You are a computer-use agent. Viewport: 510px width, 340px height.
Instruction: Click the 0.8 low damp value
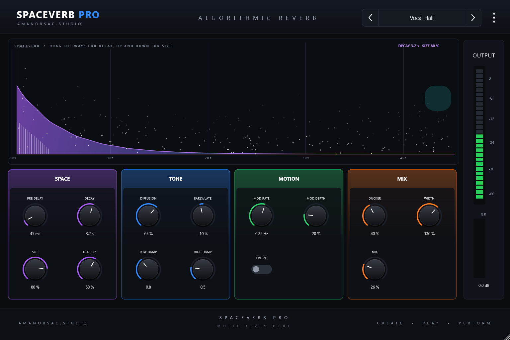[148, 287]
